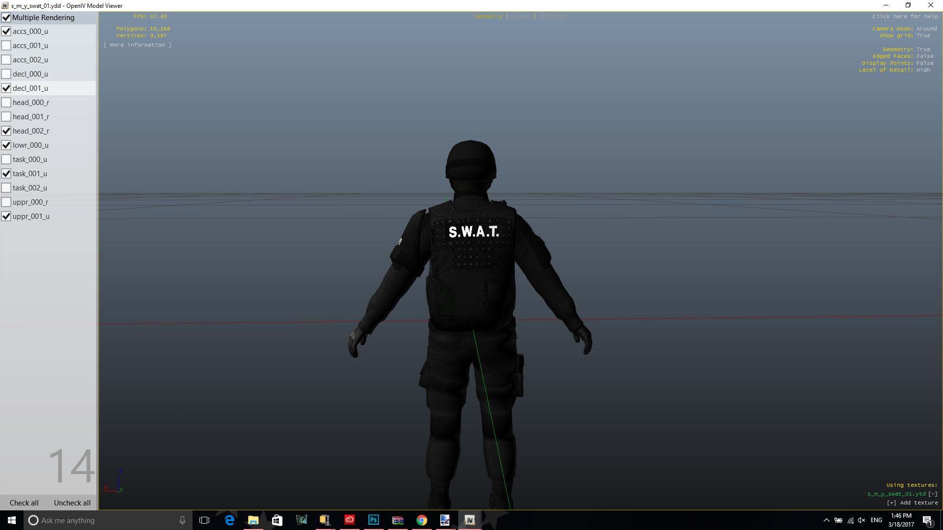Uncheck the lowr_000_u component
Image resolution: width=943 pixels, height=530 pixels.
[6, 145]
